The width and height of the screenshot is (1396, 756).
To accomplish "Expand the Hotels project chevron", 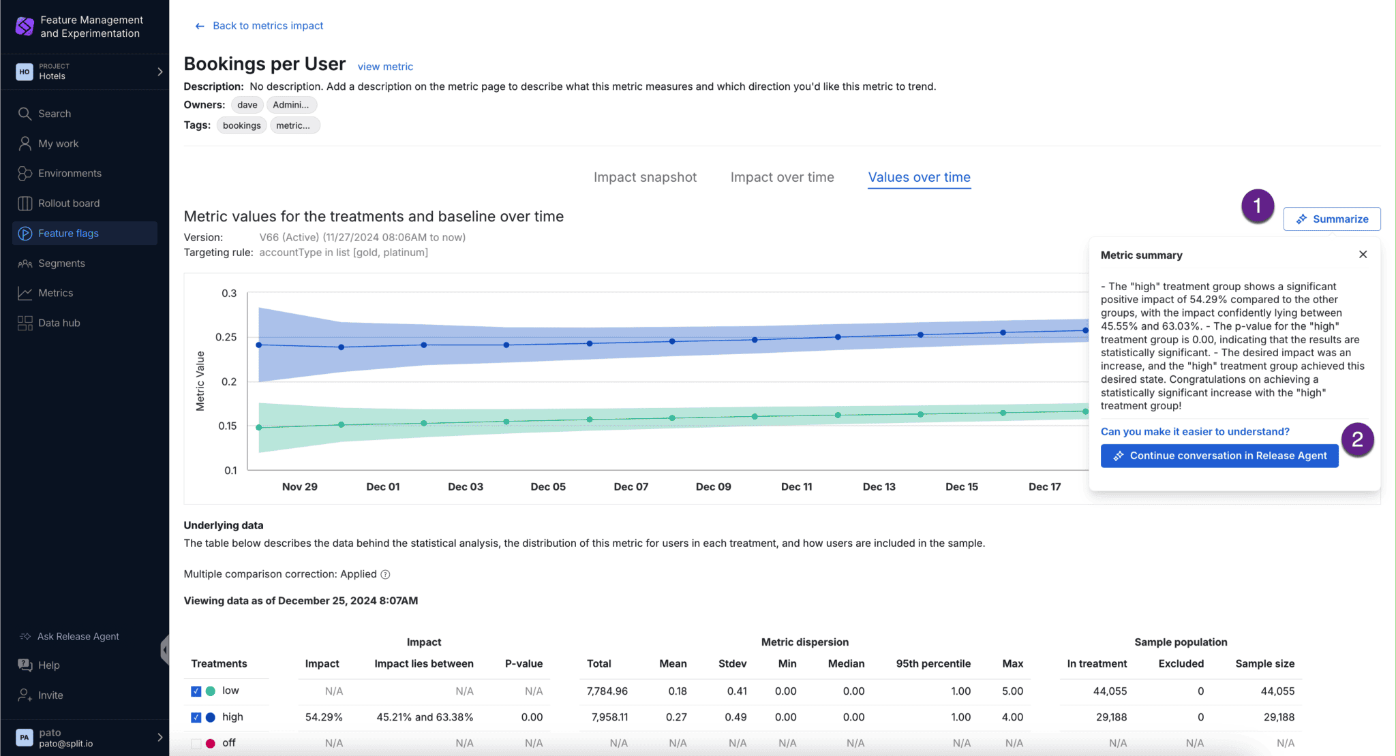I will (x=160, y=72).
